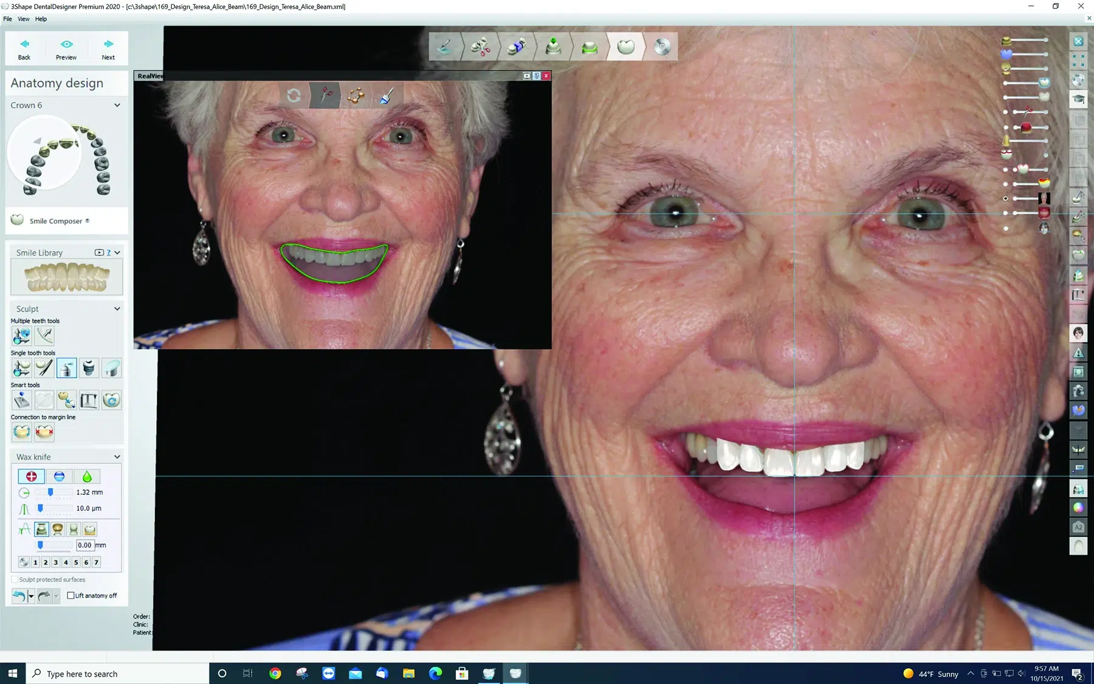Open the Help menu
This screenshot has width=1094, height=684.
coord(41,19)
